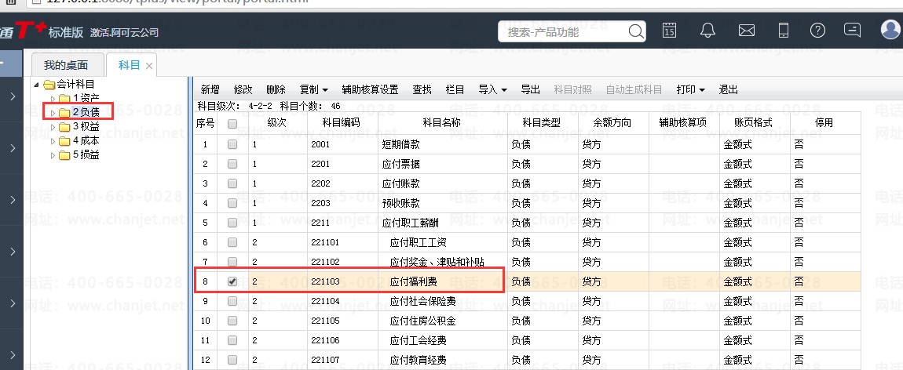
Task: Expand the 1资产 tree node
Action: pos(53,99)
